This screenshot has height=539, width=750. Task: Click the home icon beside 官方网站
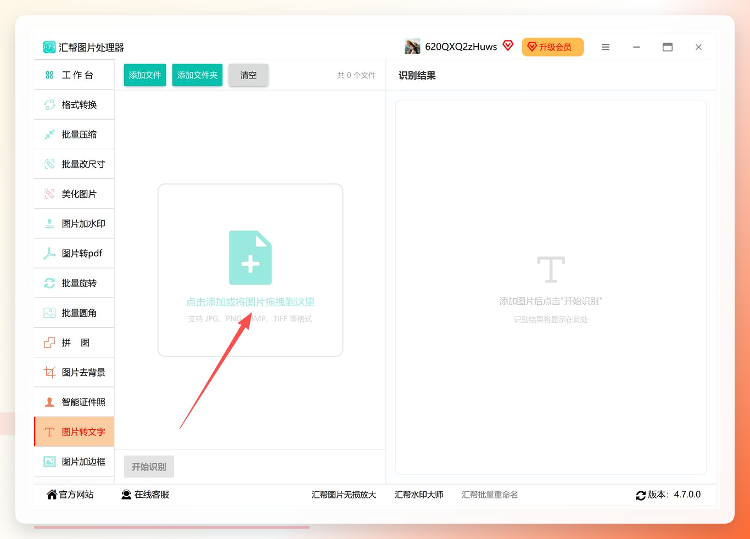(x=52, y=495)
